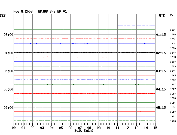177x135 pixels.
Task: Click the DC value '1033'
Action: coord(173,121)
